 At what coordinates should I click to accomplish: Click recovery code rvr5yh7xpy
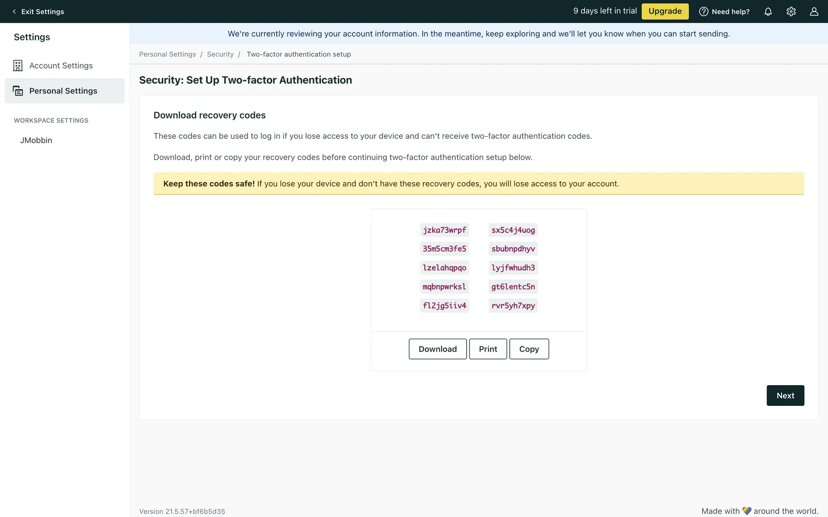point(513,305)
